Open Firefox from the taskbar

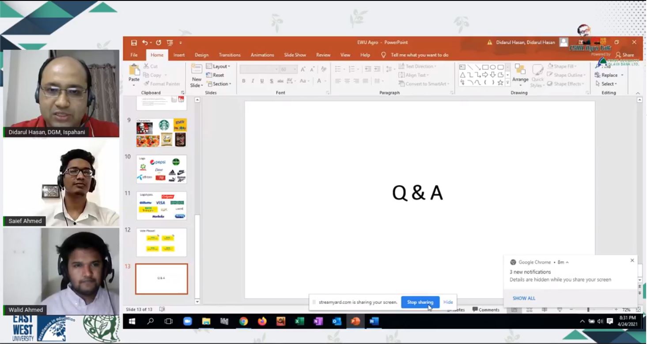(262, 321)
